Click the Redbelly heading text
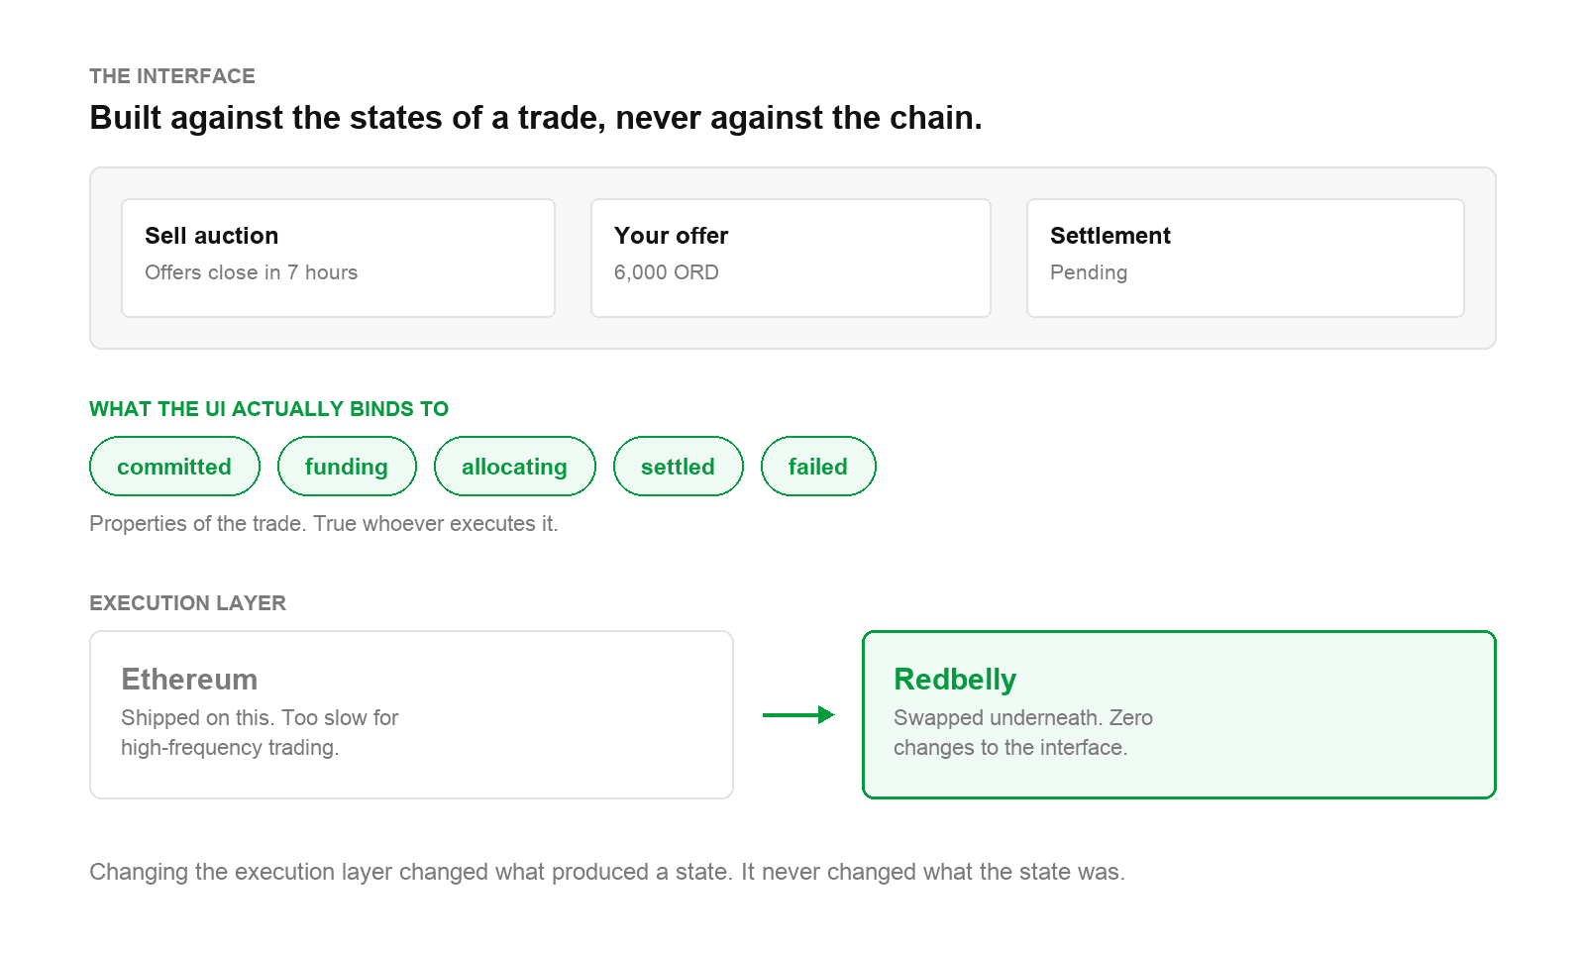 pyautogui.click(x=955, y=680)
